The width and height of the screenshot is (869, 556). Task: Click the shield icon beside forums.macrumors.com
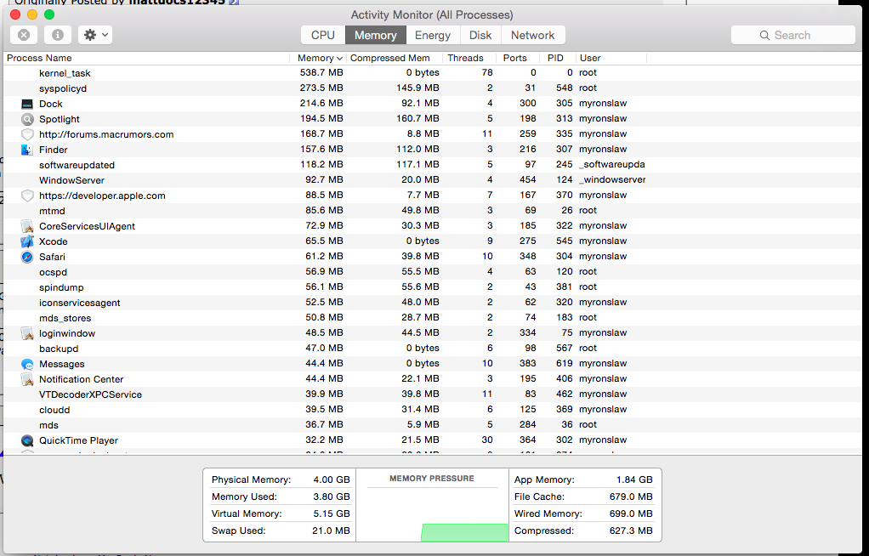tap(27, 134)
